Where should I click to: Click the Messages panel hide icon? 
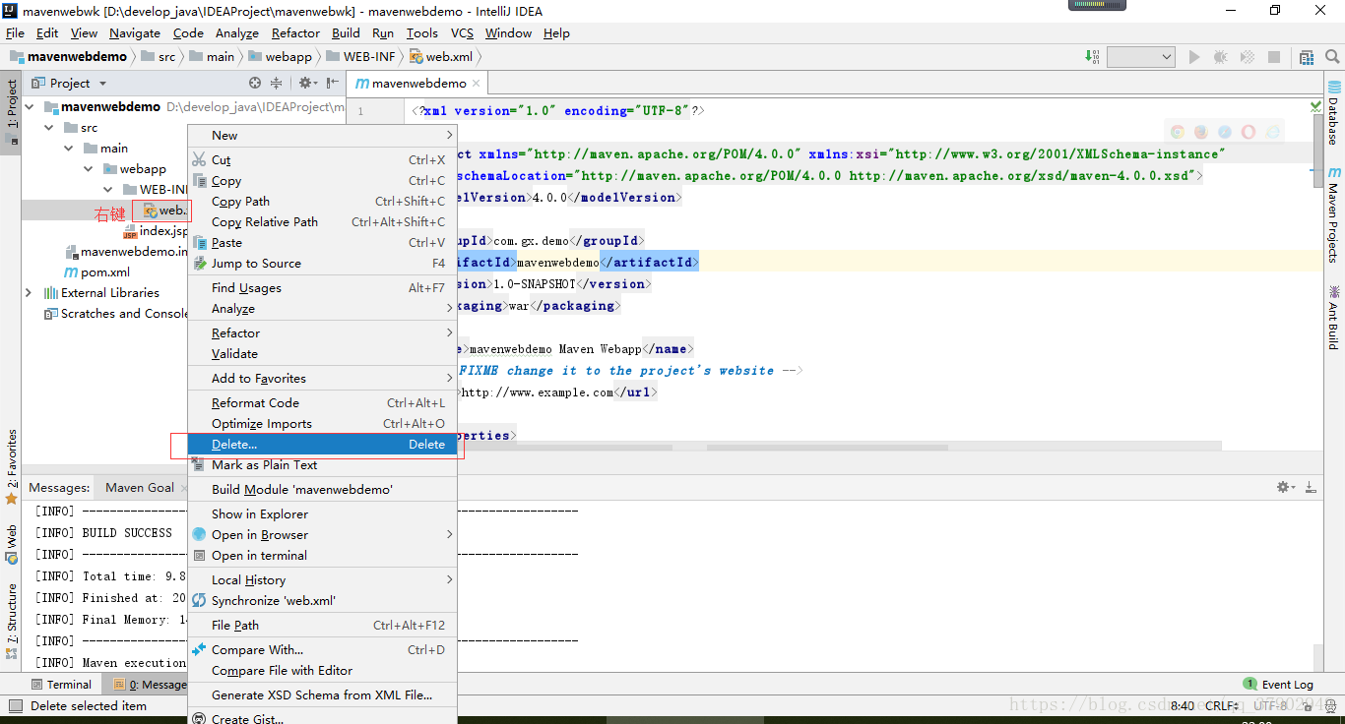tap(1311, 487)
